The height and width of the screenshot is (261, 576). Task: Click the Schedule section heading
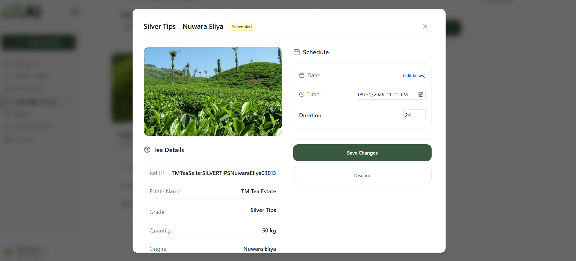tap(316, 52)
